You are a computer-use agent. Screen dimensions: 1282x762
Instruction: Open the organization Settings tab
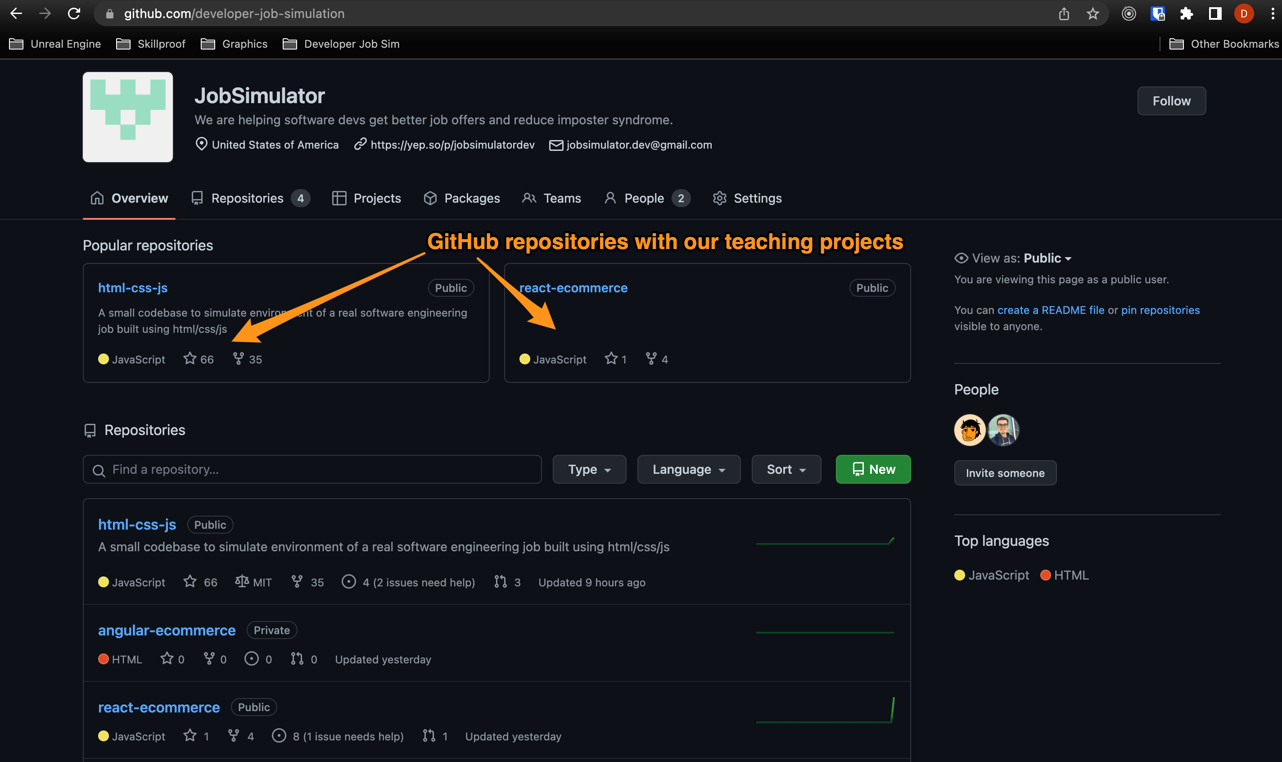(x=747, y=198)
